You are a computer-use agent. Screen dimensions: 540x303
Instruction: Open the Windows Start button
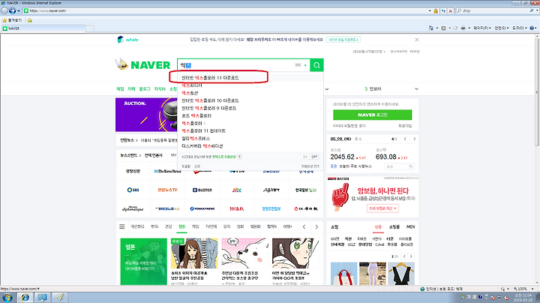coord(7,298)
